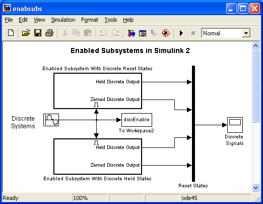
Task: Open the Simulation menu
Action: pos(63,20)
